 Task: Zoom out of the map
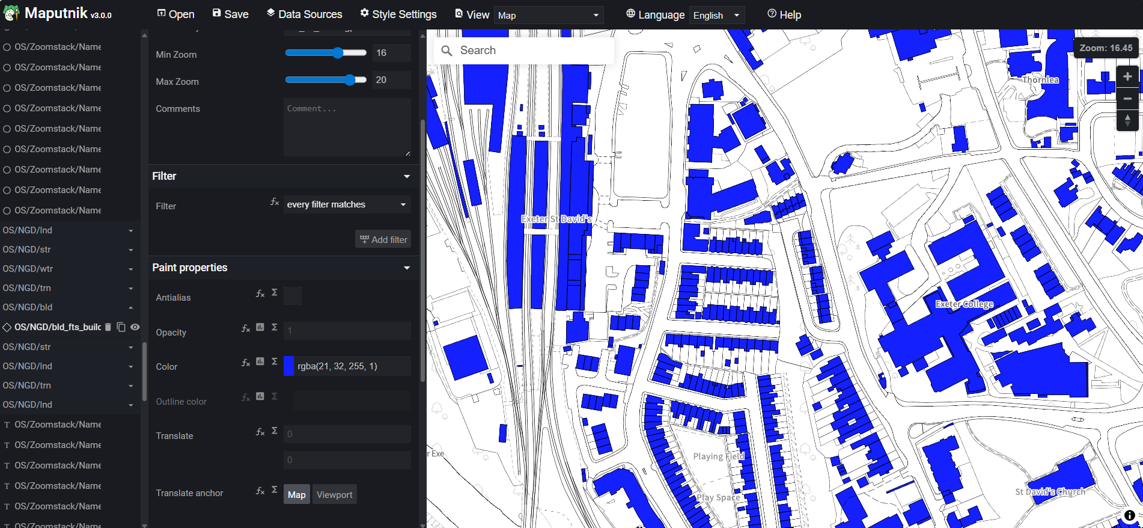(x=1127, y=99)
